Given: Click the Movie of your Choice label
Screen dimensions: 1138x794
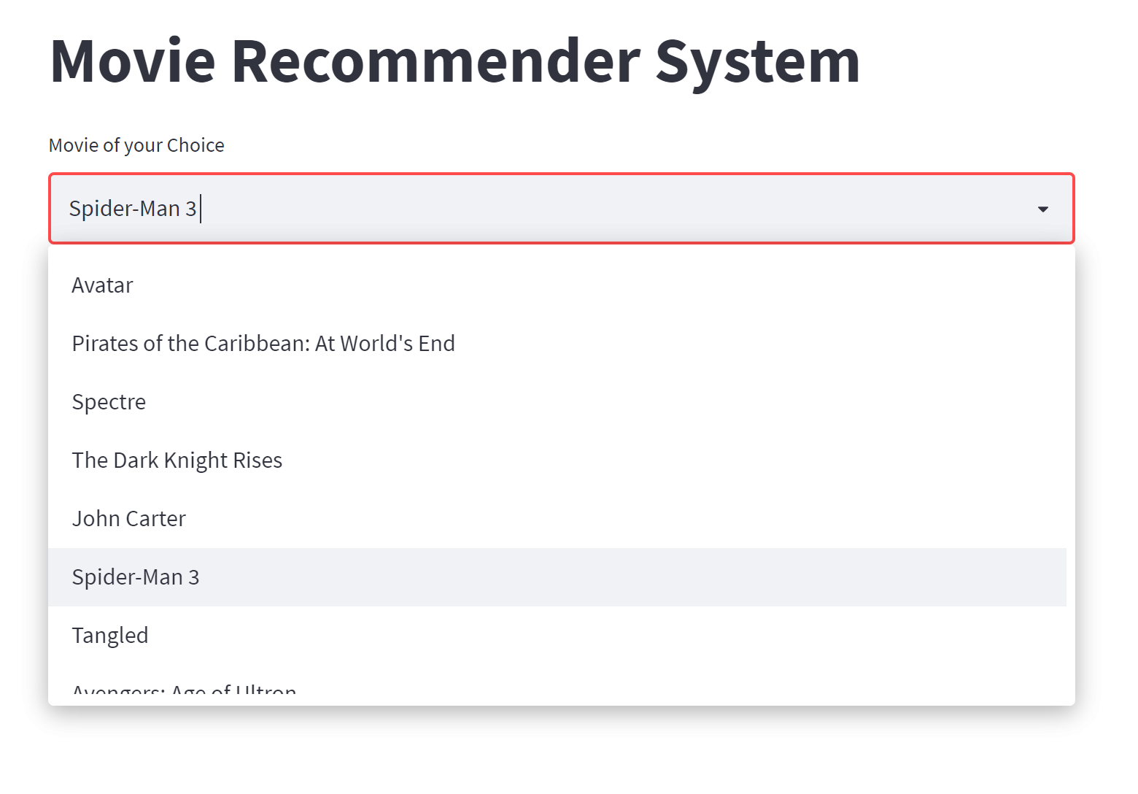Looking at the screenshot, I should (x=136, y=144).
